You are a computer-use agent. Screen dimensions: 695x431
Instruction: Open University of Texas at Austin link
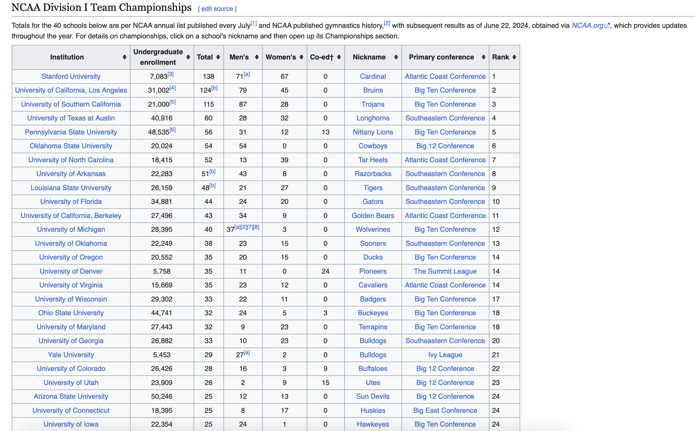point(71,118)
